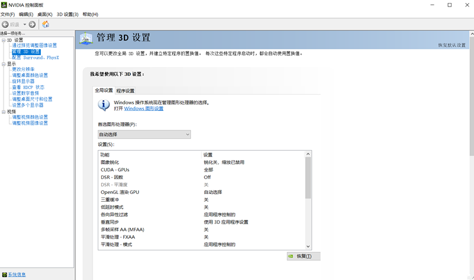Open the 文件(F) menu
The height and width of the screenshot is (280, 474).
coord(8,14)
